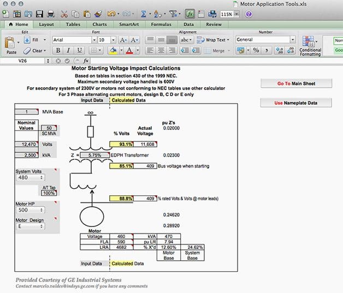Open the font color red A swatch

[x=129, y=50]
